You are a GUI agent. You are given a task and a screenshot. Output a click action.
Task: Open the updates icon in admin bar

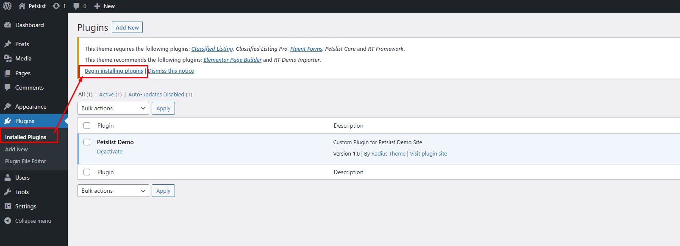pyautogui.click(x=56, y=6)
